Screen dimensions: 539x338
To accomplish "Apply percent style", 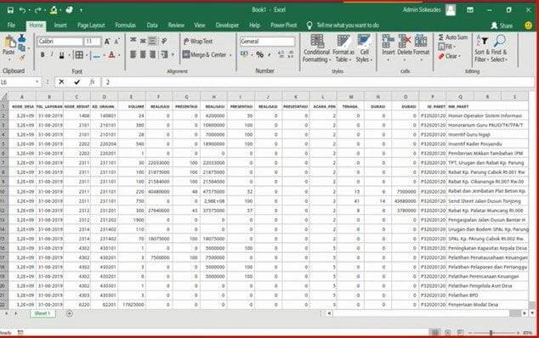I will 259,54.
